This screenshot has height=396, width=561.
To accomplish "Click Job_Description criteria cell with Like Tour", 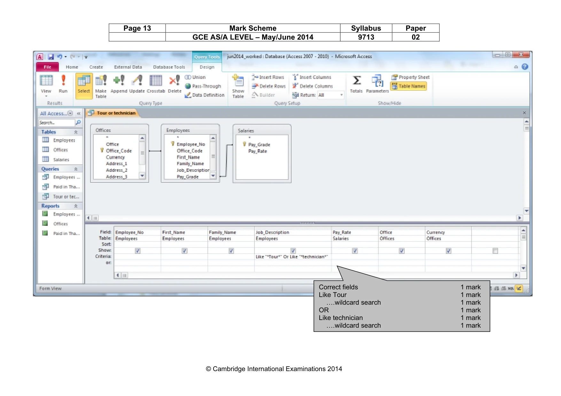I will pos(293,257).
